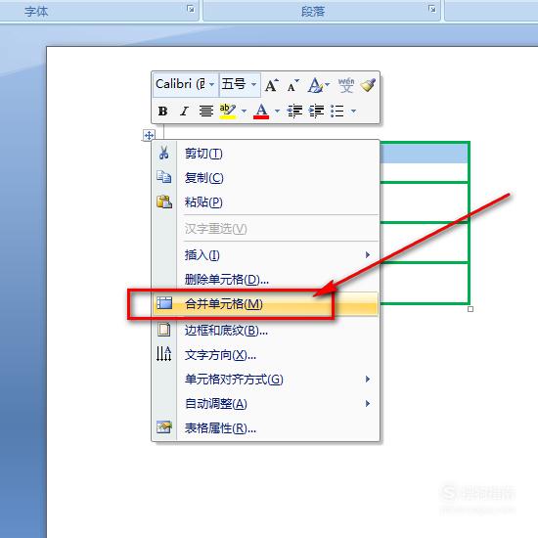Click the highlighted first table row
The image size is (538, 538).
(425, 153)
